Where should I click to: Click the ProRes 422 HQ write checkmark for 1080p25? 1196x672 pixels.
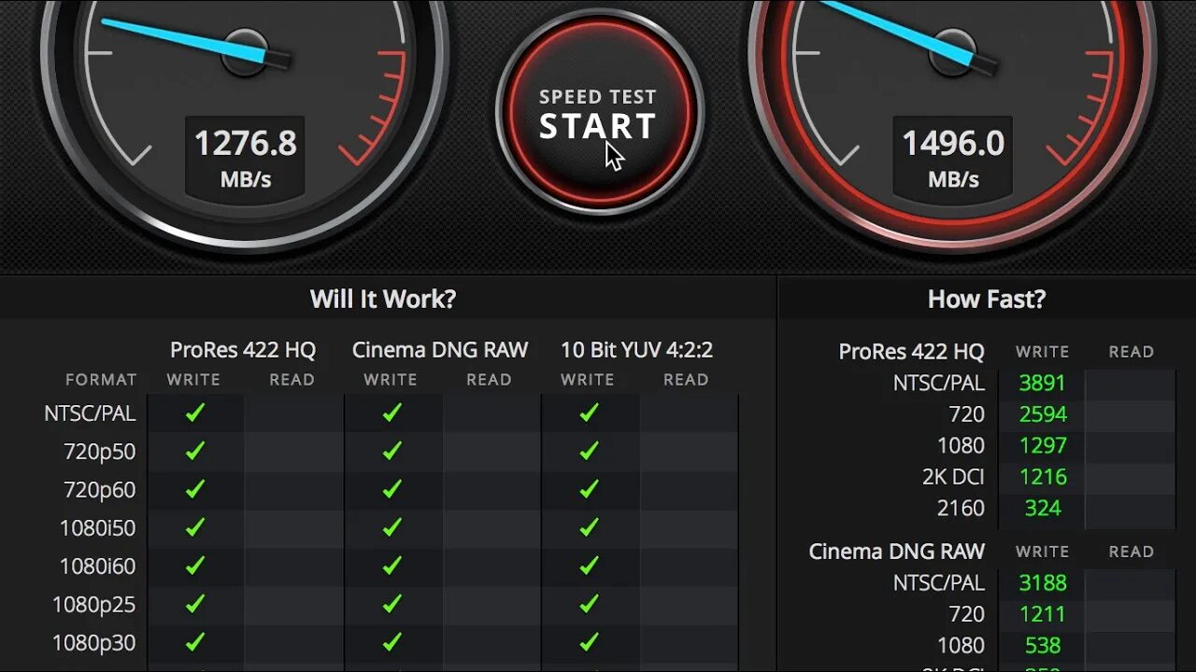[x=195, y=604]
